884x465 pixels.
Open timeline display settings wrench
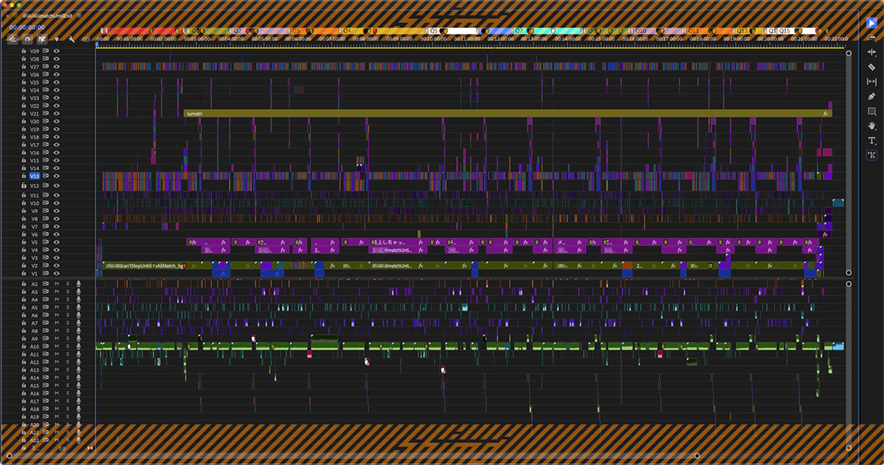tap(72, 39)
